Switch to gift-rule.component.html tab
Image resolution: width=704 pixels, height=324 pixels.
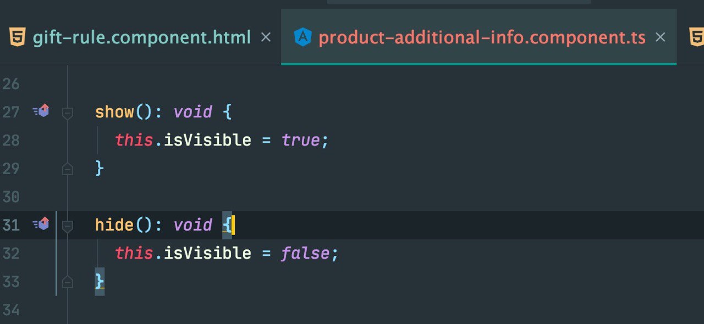click(x=142, y=37)
